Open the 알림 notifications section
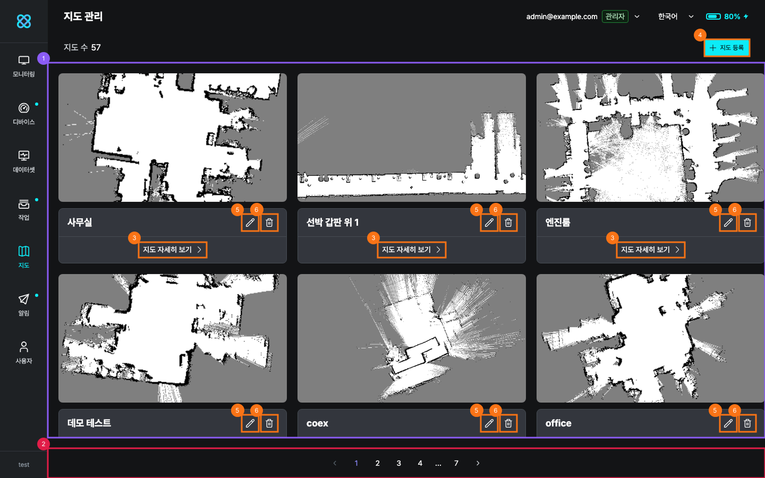765x478 pixels. coord(24,305)
